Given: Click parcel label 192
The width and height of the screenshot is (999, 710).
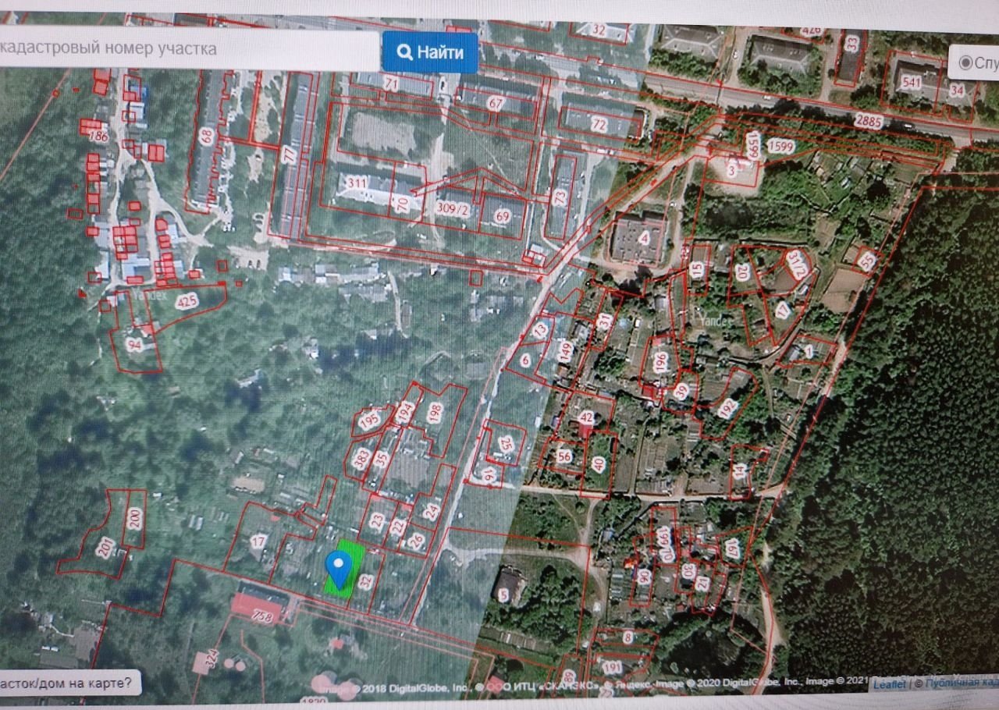Looking at the screenshot, I should pyautogui.click(x=727, y=407).
